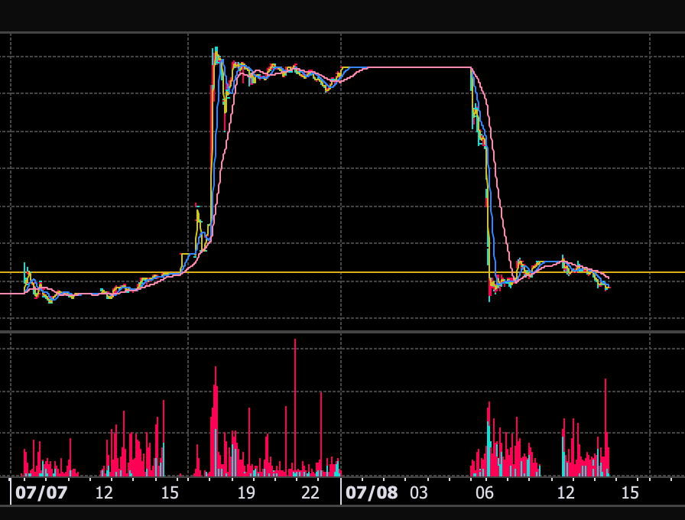The width and height of the screenshot is (685, 520).
Task: Click the 12 hour label after 07/08
Action: pyautogui.click(x=566, y=493)
